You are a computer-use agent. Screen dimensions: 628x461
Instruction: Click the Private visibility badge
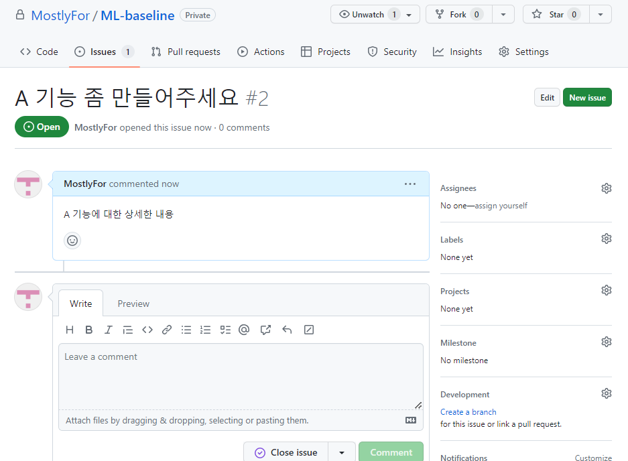pos(198,15)
